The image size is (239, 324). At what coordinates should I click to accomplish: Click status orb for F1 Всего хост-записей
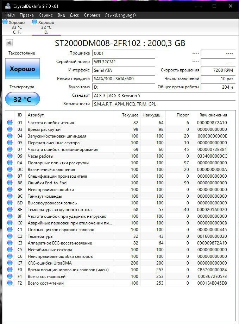click(10, 276)
